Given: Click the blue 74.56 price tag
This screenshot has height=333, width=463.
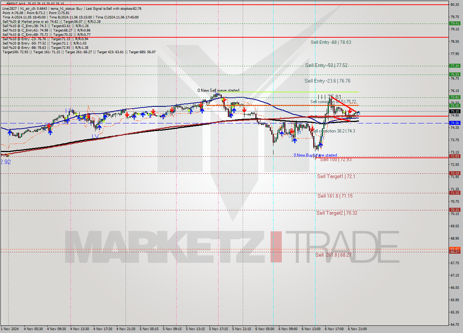Looking at the screenshot, I should (x=455, y=123).
